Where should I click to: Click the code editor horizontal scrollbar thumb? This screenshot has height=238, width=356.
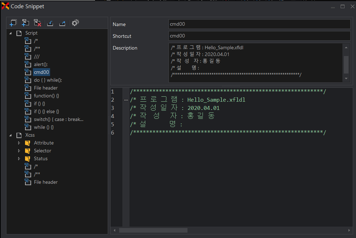coord(153,231)
